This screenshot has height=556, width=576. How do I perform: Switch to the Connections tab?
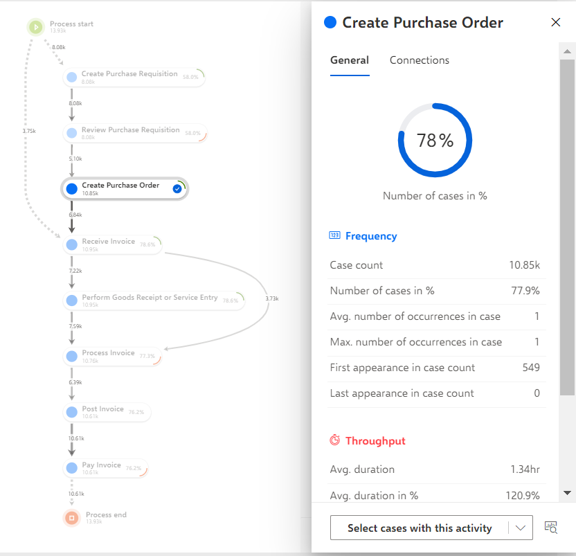[x=419, y=60]
